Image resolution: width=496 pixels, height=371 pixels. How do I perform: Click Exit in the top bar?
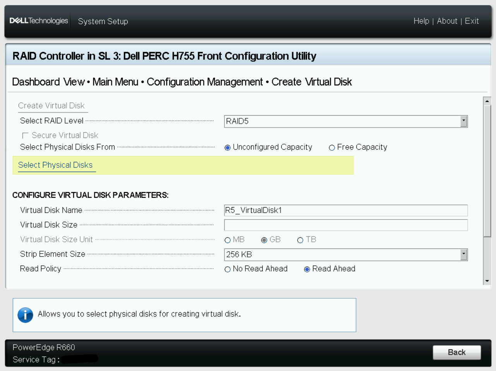point(472,21)
